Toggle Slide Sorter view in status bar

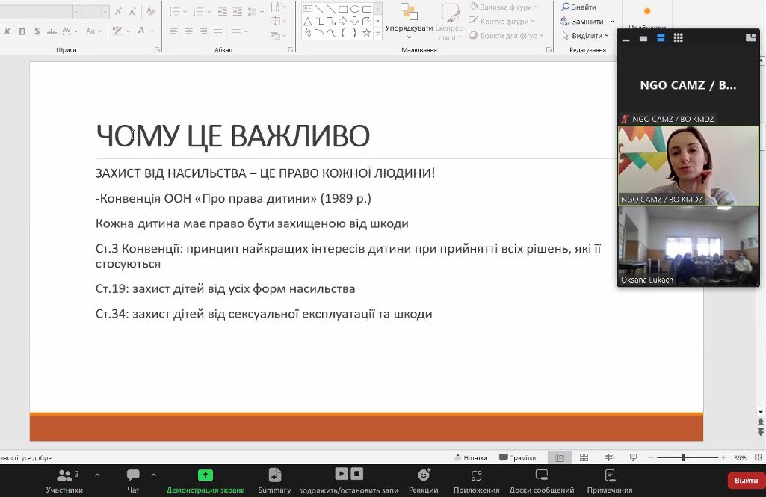click(x=584, y=457)
